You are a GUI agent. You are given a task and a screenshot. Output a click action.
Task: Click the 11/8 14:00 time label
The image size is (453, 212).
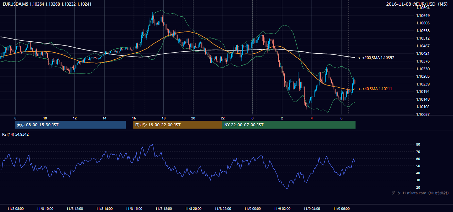point(104,208)
